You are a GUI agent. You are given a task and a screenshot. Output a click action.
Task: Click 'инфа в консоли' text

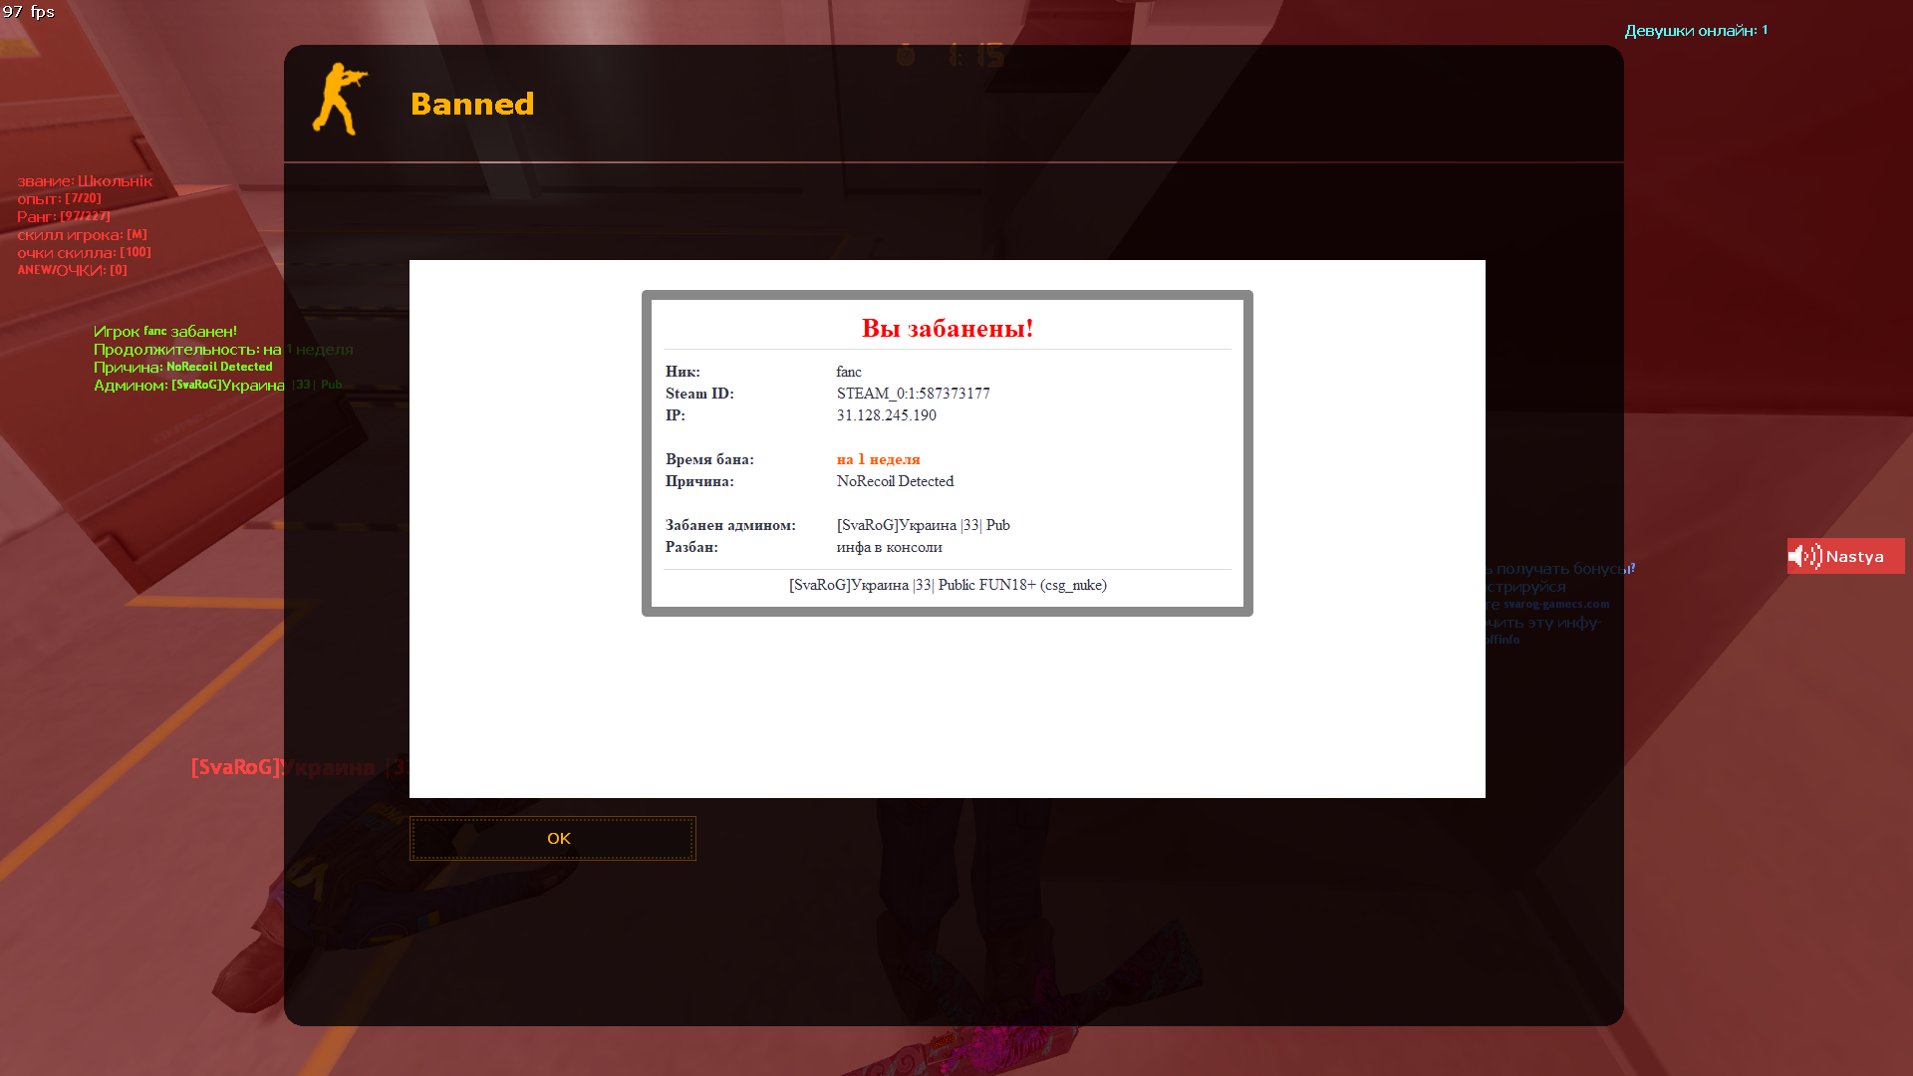[x=889, y=547]
